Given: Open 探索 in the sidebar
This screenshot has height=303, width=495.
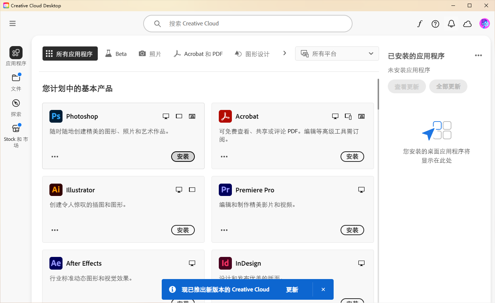Looking at the screenshot, I should click(16, 107).
